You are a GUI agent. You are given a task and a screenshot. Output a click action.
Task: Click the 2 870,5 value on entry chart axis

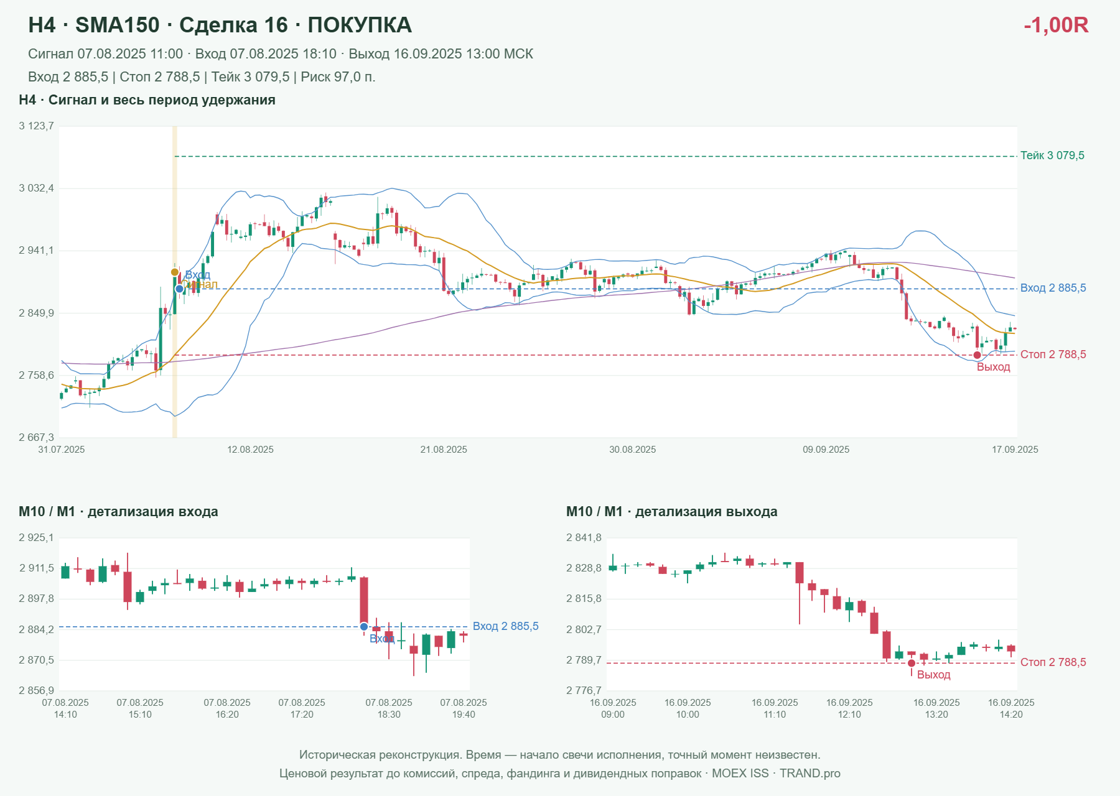[x=36, y=660]
